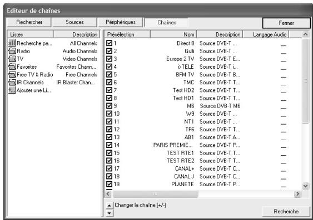Select the AB1 channel name
This screenshot has width=313, height=220.
click(x=189, y=137)
